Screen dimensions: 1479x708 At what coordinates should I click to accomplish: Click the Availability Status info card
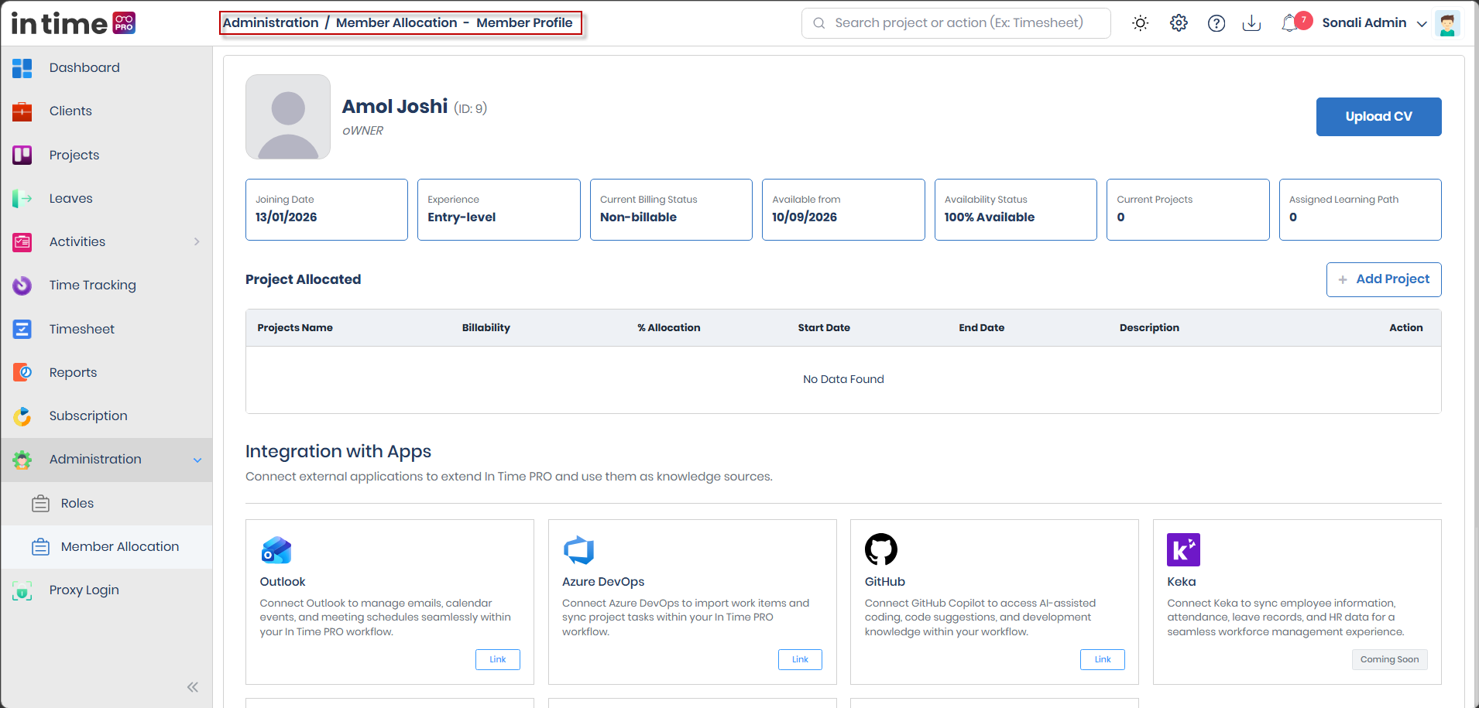1015,210
